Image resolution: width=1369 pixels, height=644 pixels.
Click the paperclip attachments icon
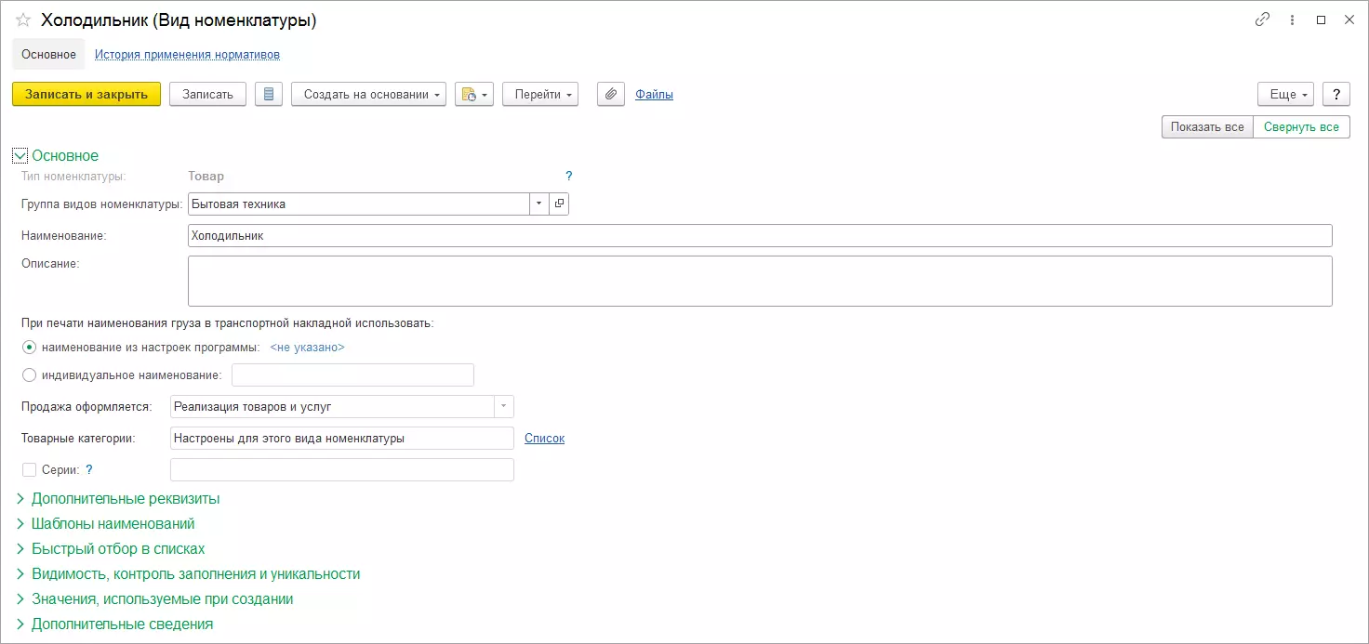[610, 94]
